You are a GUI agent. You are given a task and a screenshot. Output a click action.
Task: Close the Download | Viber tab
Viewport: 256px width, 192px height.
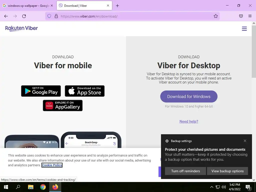pyautogui.click(x=108, y=5)
